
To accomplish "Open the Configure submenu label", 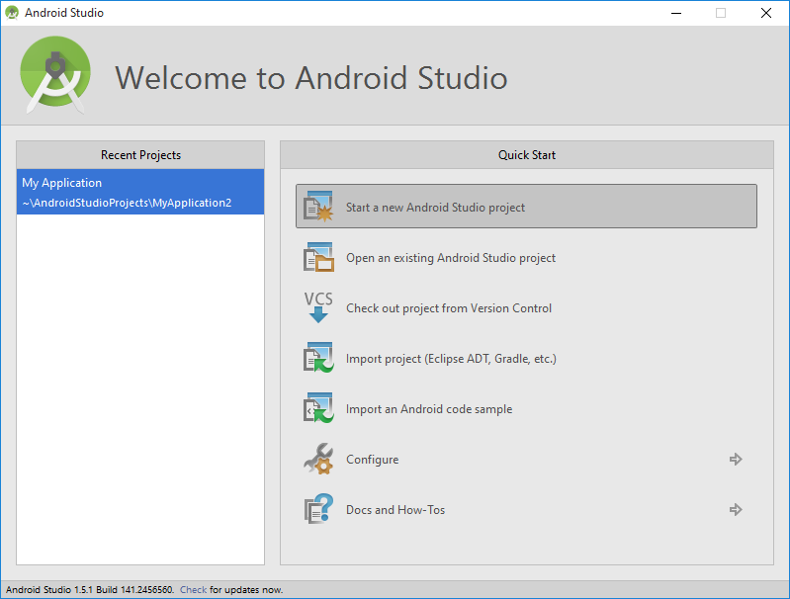I will point(373,460).
